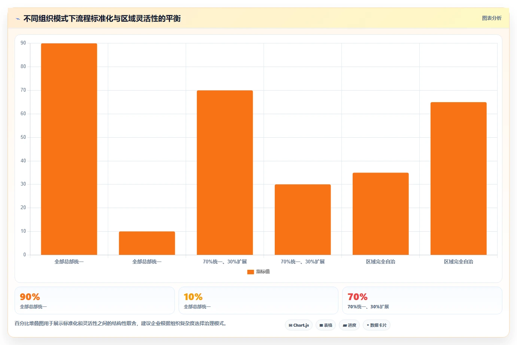
Task: Click the y-axis label 80
Action: point(23,67)
